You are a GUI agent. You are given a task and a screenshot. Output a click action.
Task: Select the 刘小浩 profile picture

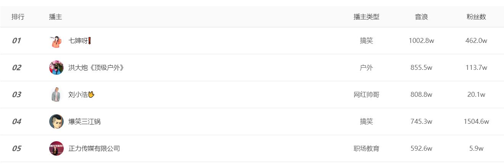point(56,95)
